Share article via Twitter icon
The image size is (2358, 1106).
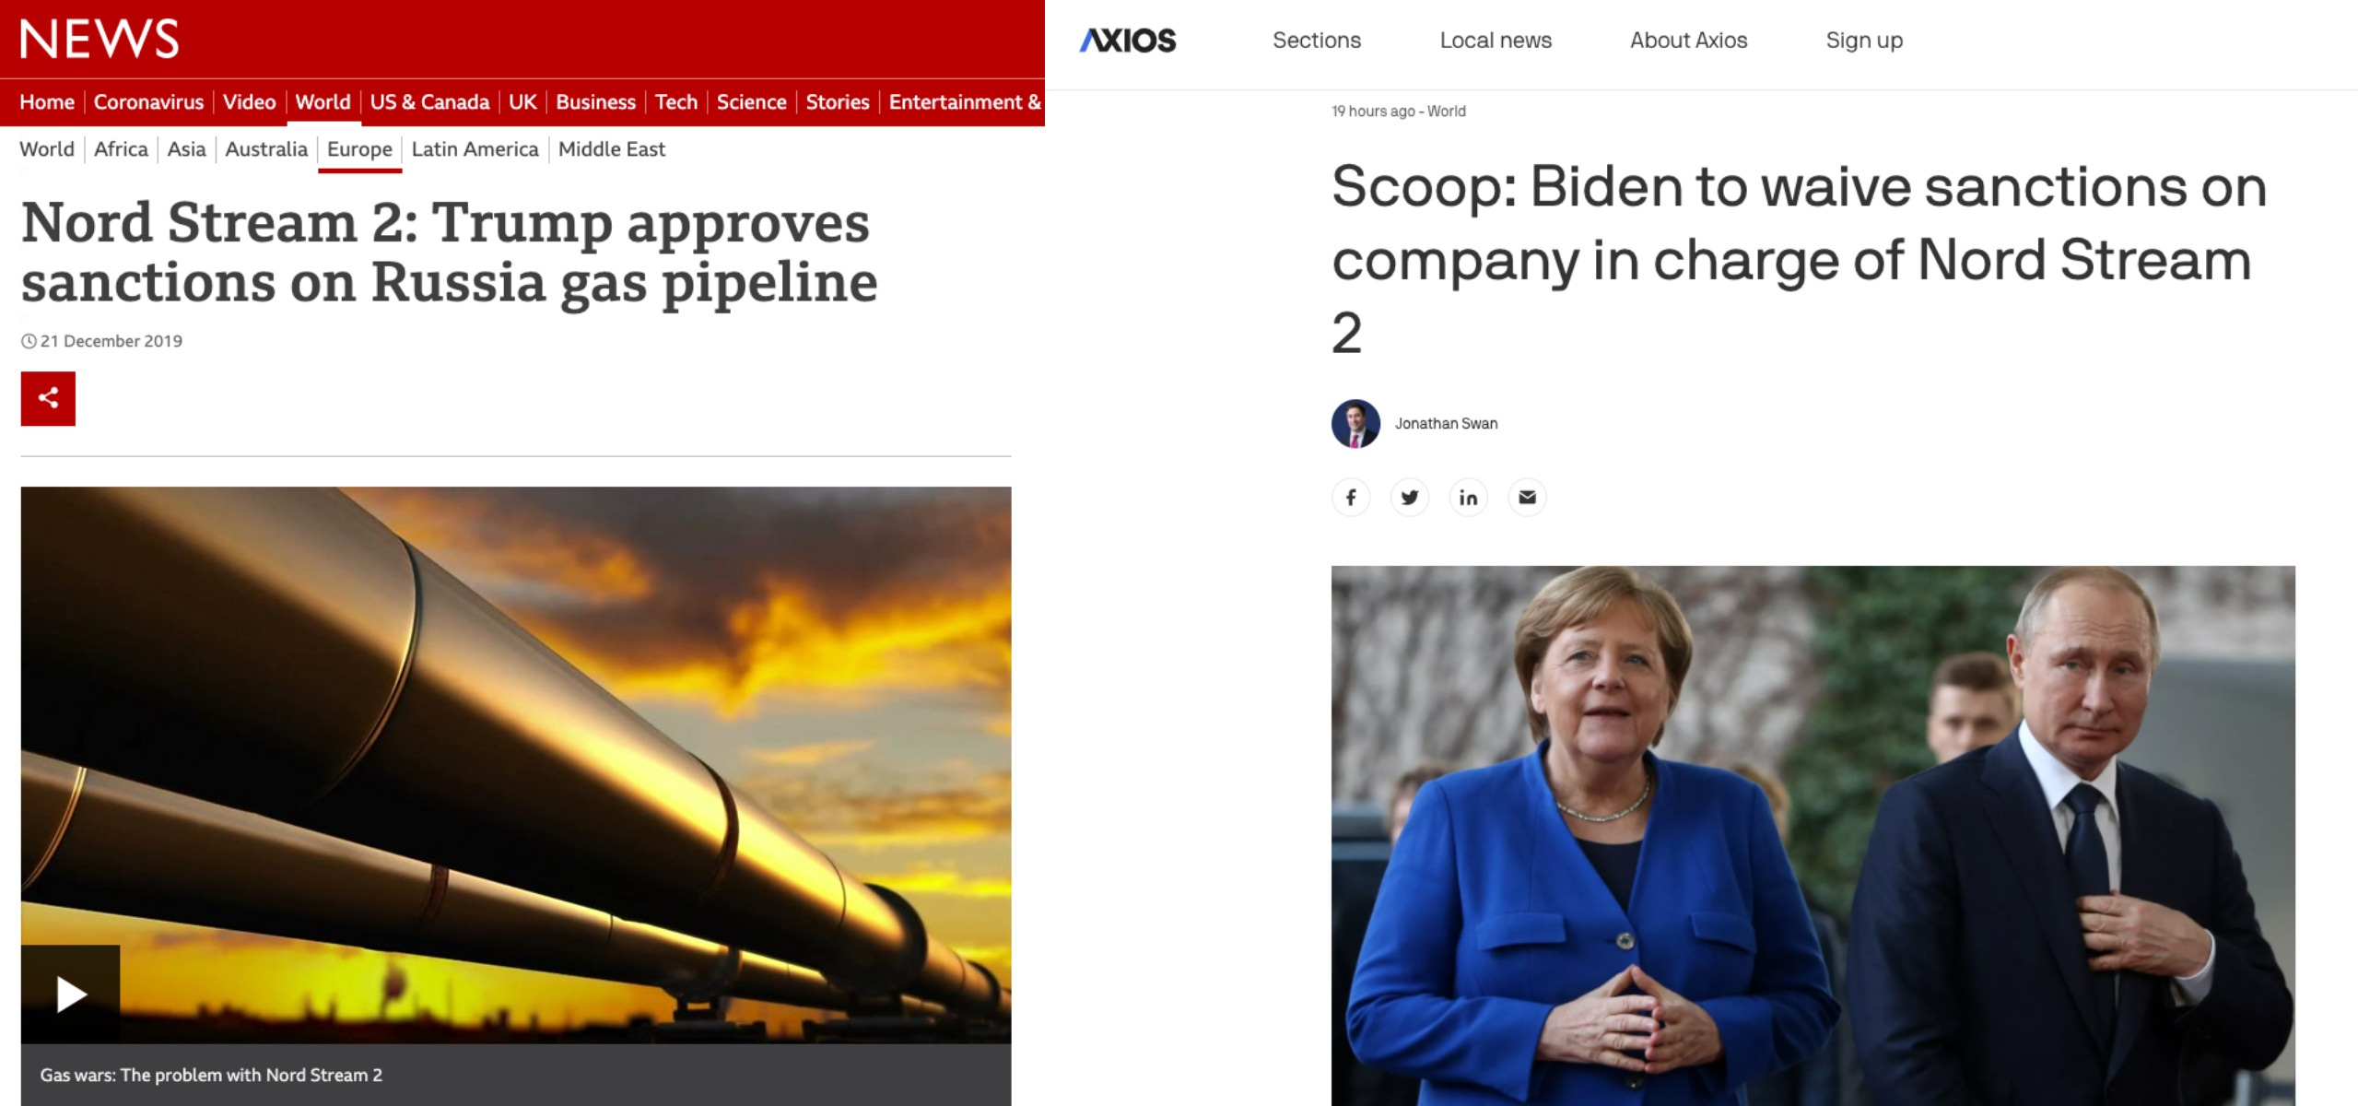click(1410, 498)
